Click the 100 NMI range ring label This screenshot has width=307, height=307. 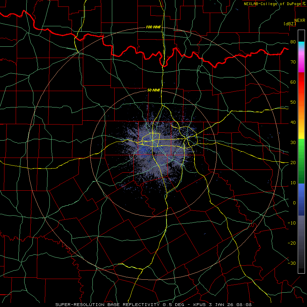point(153,27)
